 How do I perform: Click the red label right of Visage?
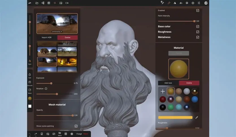tap(86, 134)
